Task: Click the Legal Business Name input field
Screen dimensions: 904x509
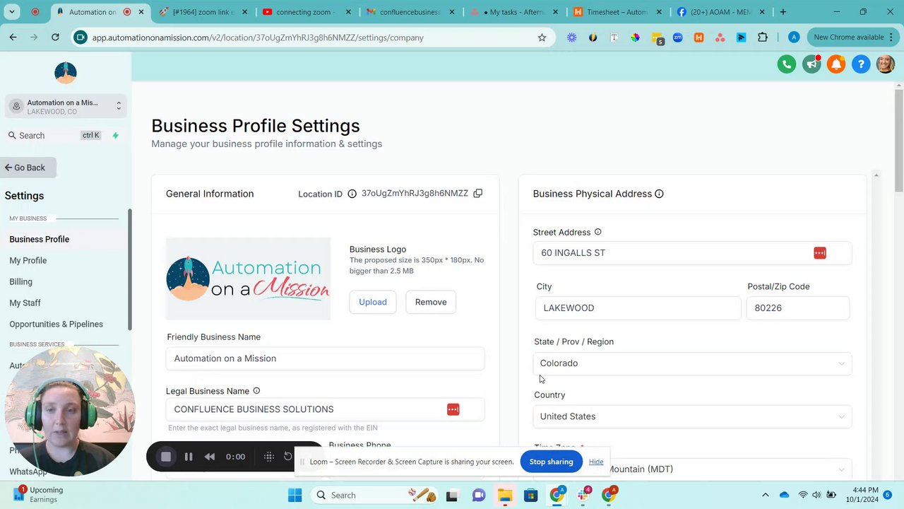Action: coord(325,409)
